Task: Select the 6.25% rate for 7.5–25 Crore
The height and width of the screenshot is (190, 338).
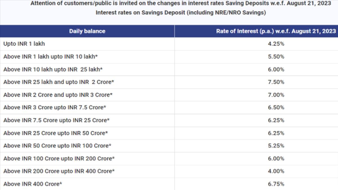Action: coord(276,120)
